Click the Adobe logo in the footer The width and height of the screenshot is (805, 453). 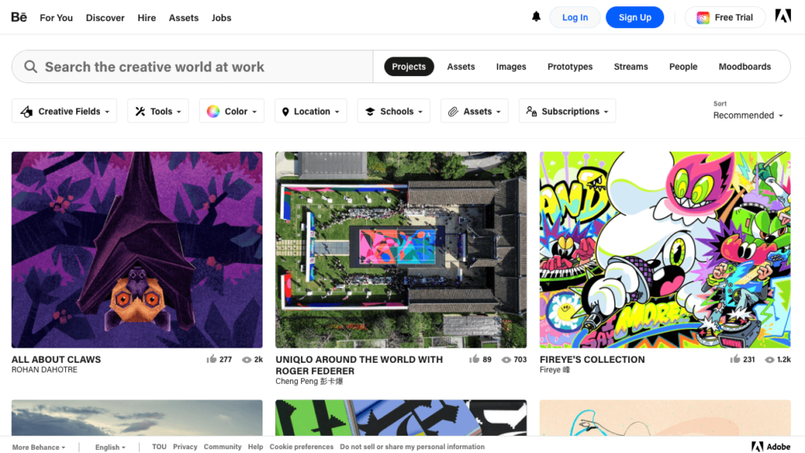pos(757,446)
